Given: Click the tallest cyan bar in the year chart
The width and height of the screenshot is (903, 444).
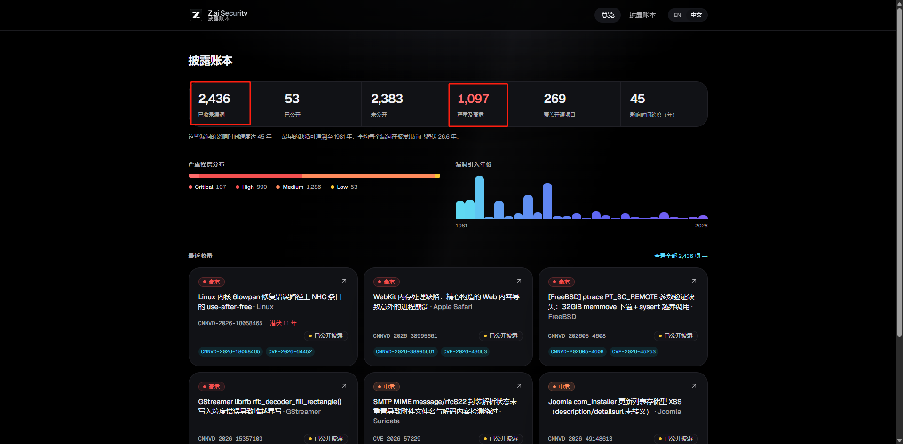Looking at the screenshot, I should pyautogui.click(x=479, y=197).
